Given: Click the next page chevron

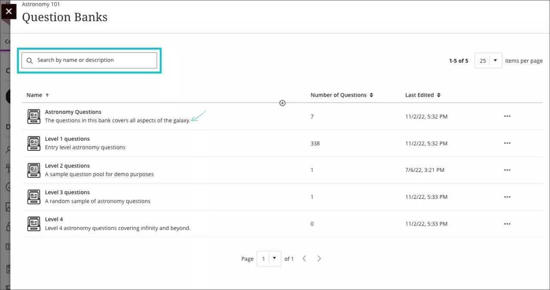Looking at the screenshot, I should (319, 258).
